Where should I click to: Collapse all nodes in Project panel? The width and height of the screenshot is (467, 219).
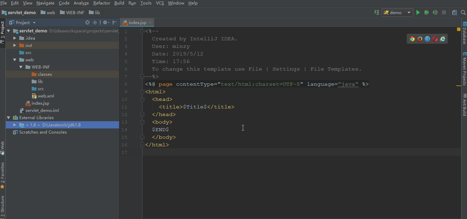tap(95, 22)
